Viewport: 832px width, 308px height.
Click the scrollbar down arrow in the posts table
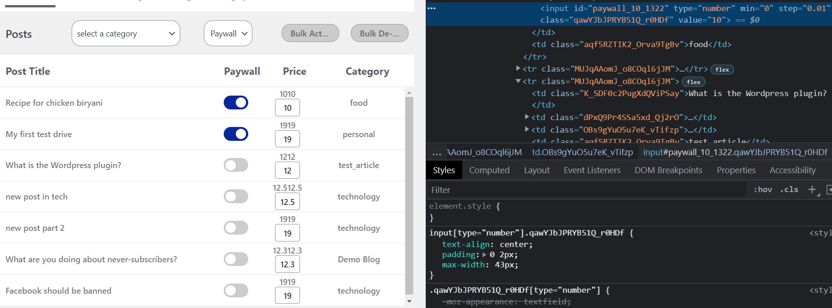click(x=409, y=301)
